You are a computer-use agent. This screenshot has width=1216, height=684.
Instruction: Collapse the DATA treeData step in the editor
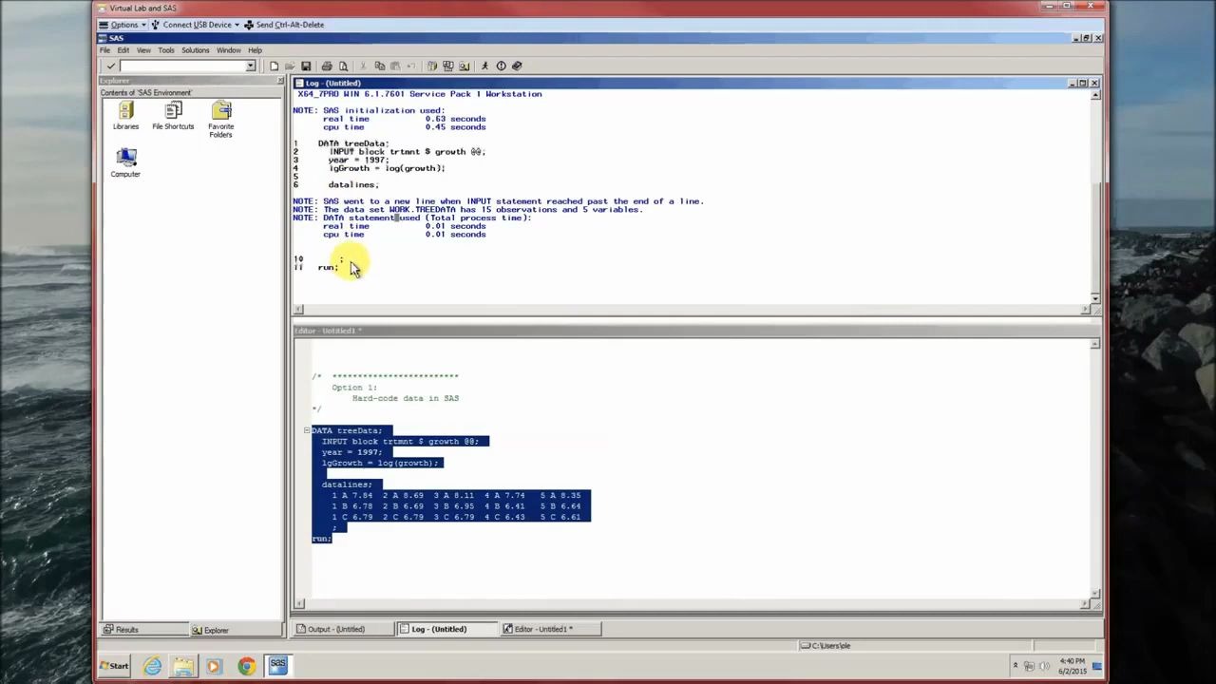[x=307, y=430]
